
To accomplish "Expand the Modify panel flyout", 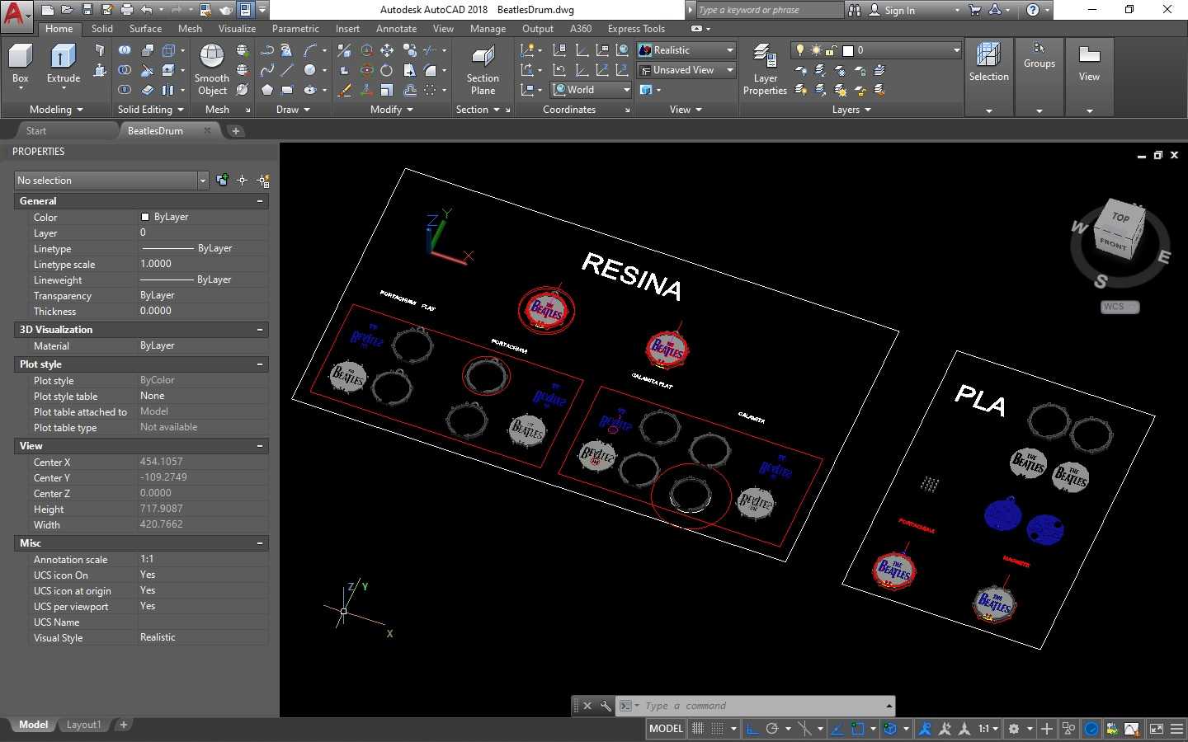I will pos(391,110).
